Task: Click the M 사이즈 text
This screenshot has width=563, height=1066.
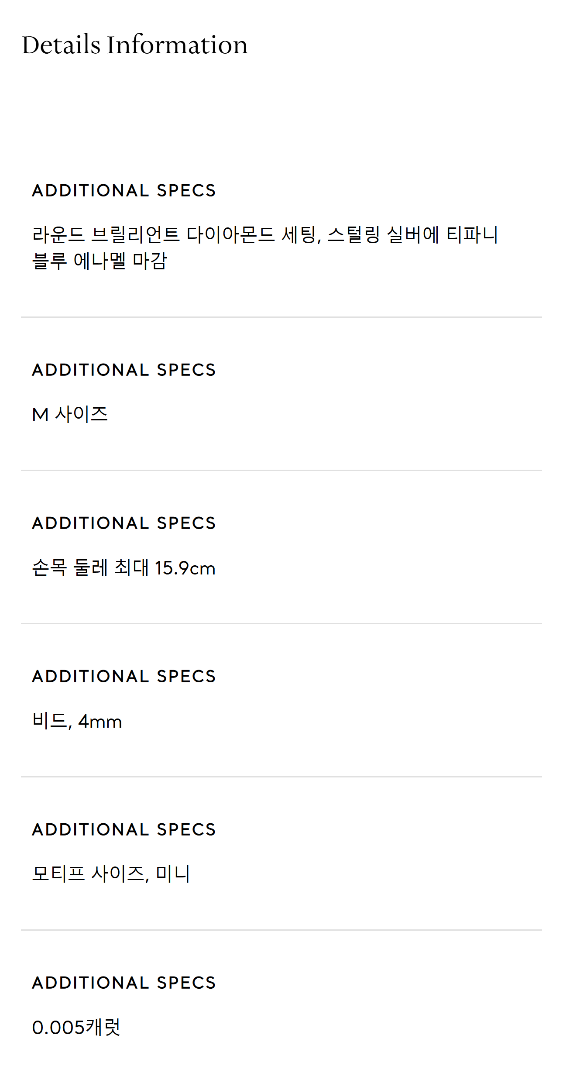Action: (70, 414)
